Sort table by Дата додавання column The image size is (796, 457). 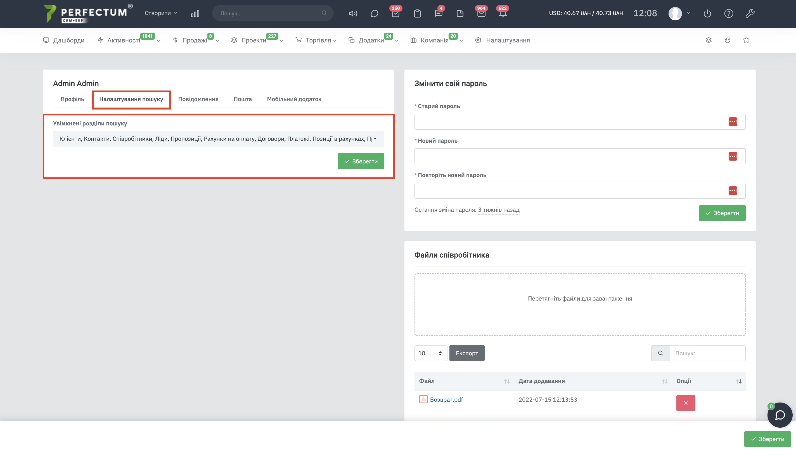pos(541,381)
